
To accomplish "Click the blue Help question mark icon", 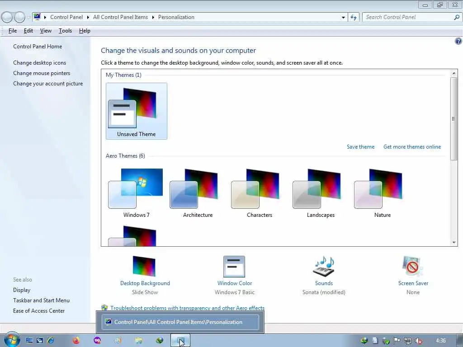I will click(458, 41).
